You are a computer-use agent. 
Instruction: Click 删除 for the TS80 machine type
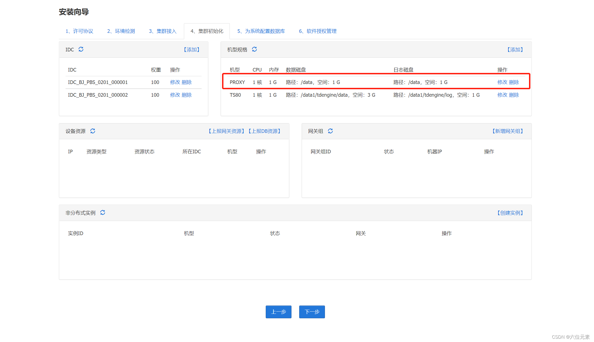[514, 95]
